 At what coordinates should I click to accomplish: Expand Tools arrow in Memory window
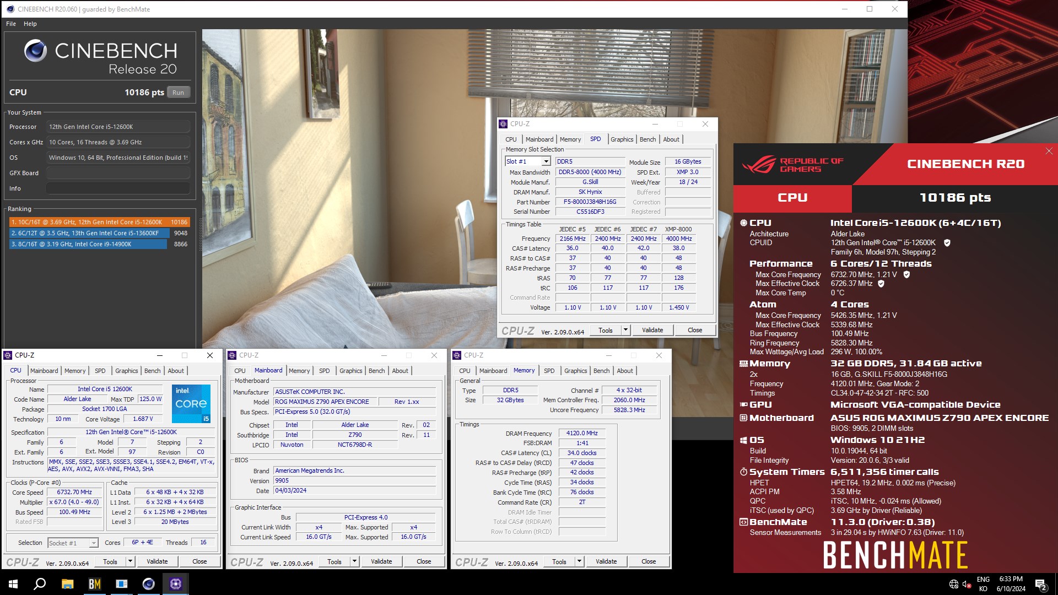tap(579, 561)
